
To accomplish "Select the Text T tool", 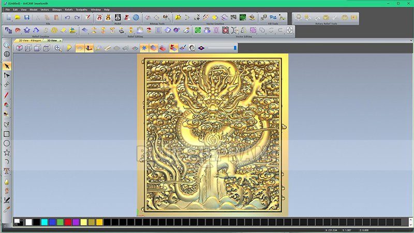I will (7, 171).
